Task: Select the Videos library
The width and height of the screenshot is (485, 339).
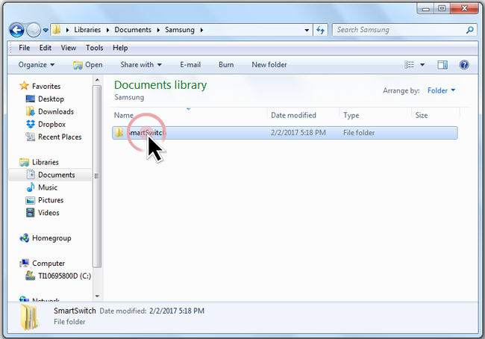Action: (48, 213)
